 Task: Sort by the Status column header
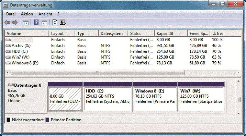point(141,34)
